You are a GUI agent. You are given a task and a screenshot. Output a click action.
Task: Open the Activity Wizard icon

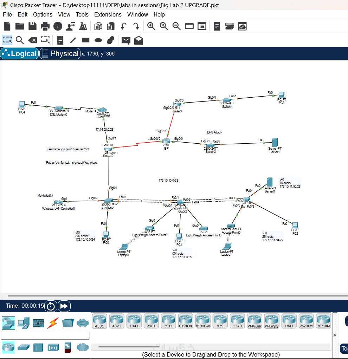coord(70,26)
